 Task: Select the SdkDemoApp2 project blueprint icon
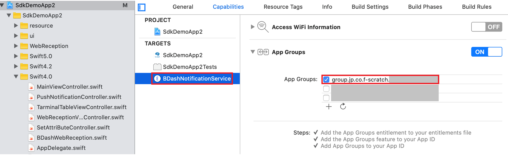157,32
